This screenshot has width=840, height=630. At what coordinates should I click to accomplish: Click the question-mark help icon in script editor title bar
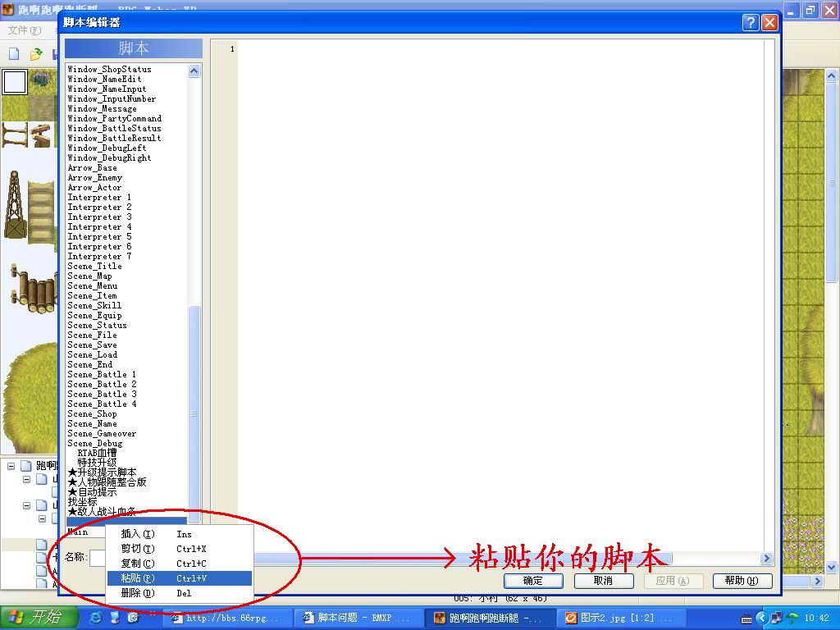click(x=751, y=22)
